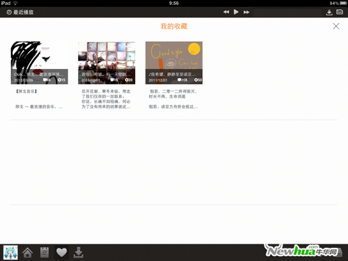Open the 探戈 album with face sketch cover
This screenshot has width=348, height=261.
tap(40, 63)
